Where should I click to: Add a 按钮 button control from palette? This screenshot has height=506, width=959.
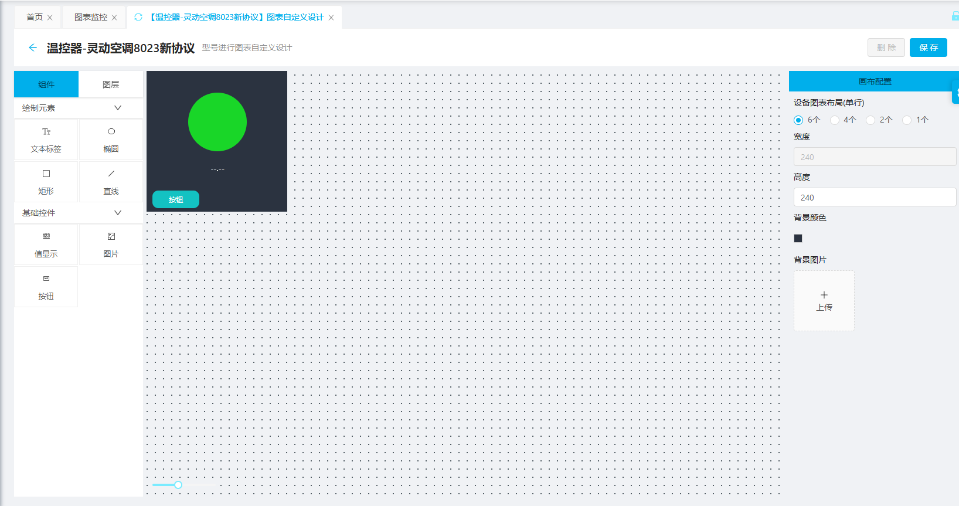(x=46, y=287)
